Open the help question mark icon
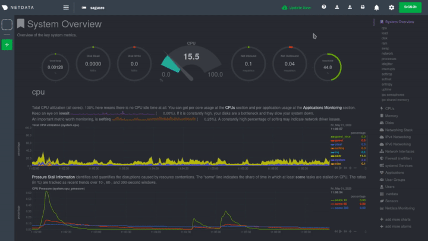Image resolution: width=428 pixels, height=241 pixels. (324, 7)
